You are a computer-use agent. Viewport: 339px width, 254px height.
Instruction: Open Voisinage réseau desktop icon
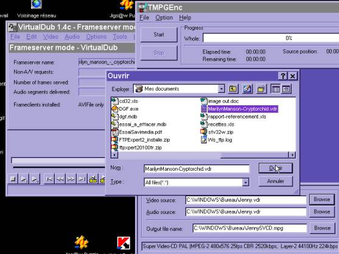[37, 9]
